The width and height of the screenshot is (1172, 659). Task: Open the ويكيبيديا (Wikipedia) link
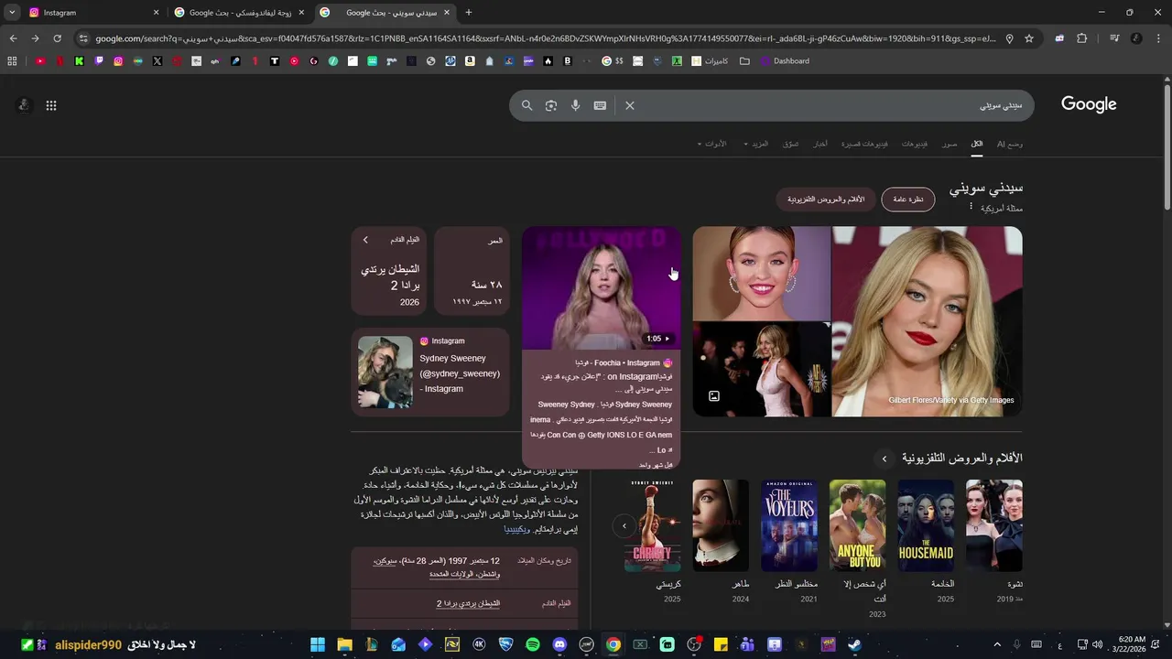(x=517, y=529)
